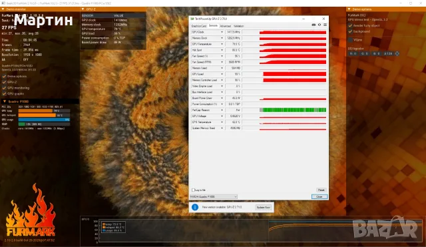Click the blue GPU usage bar

coord(44,120)
